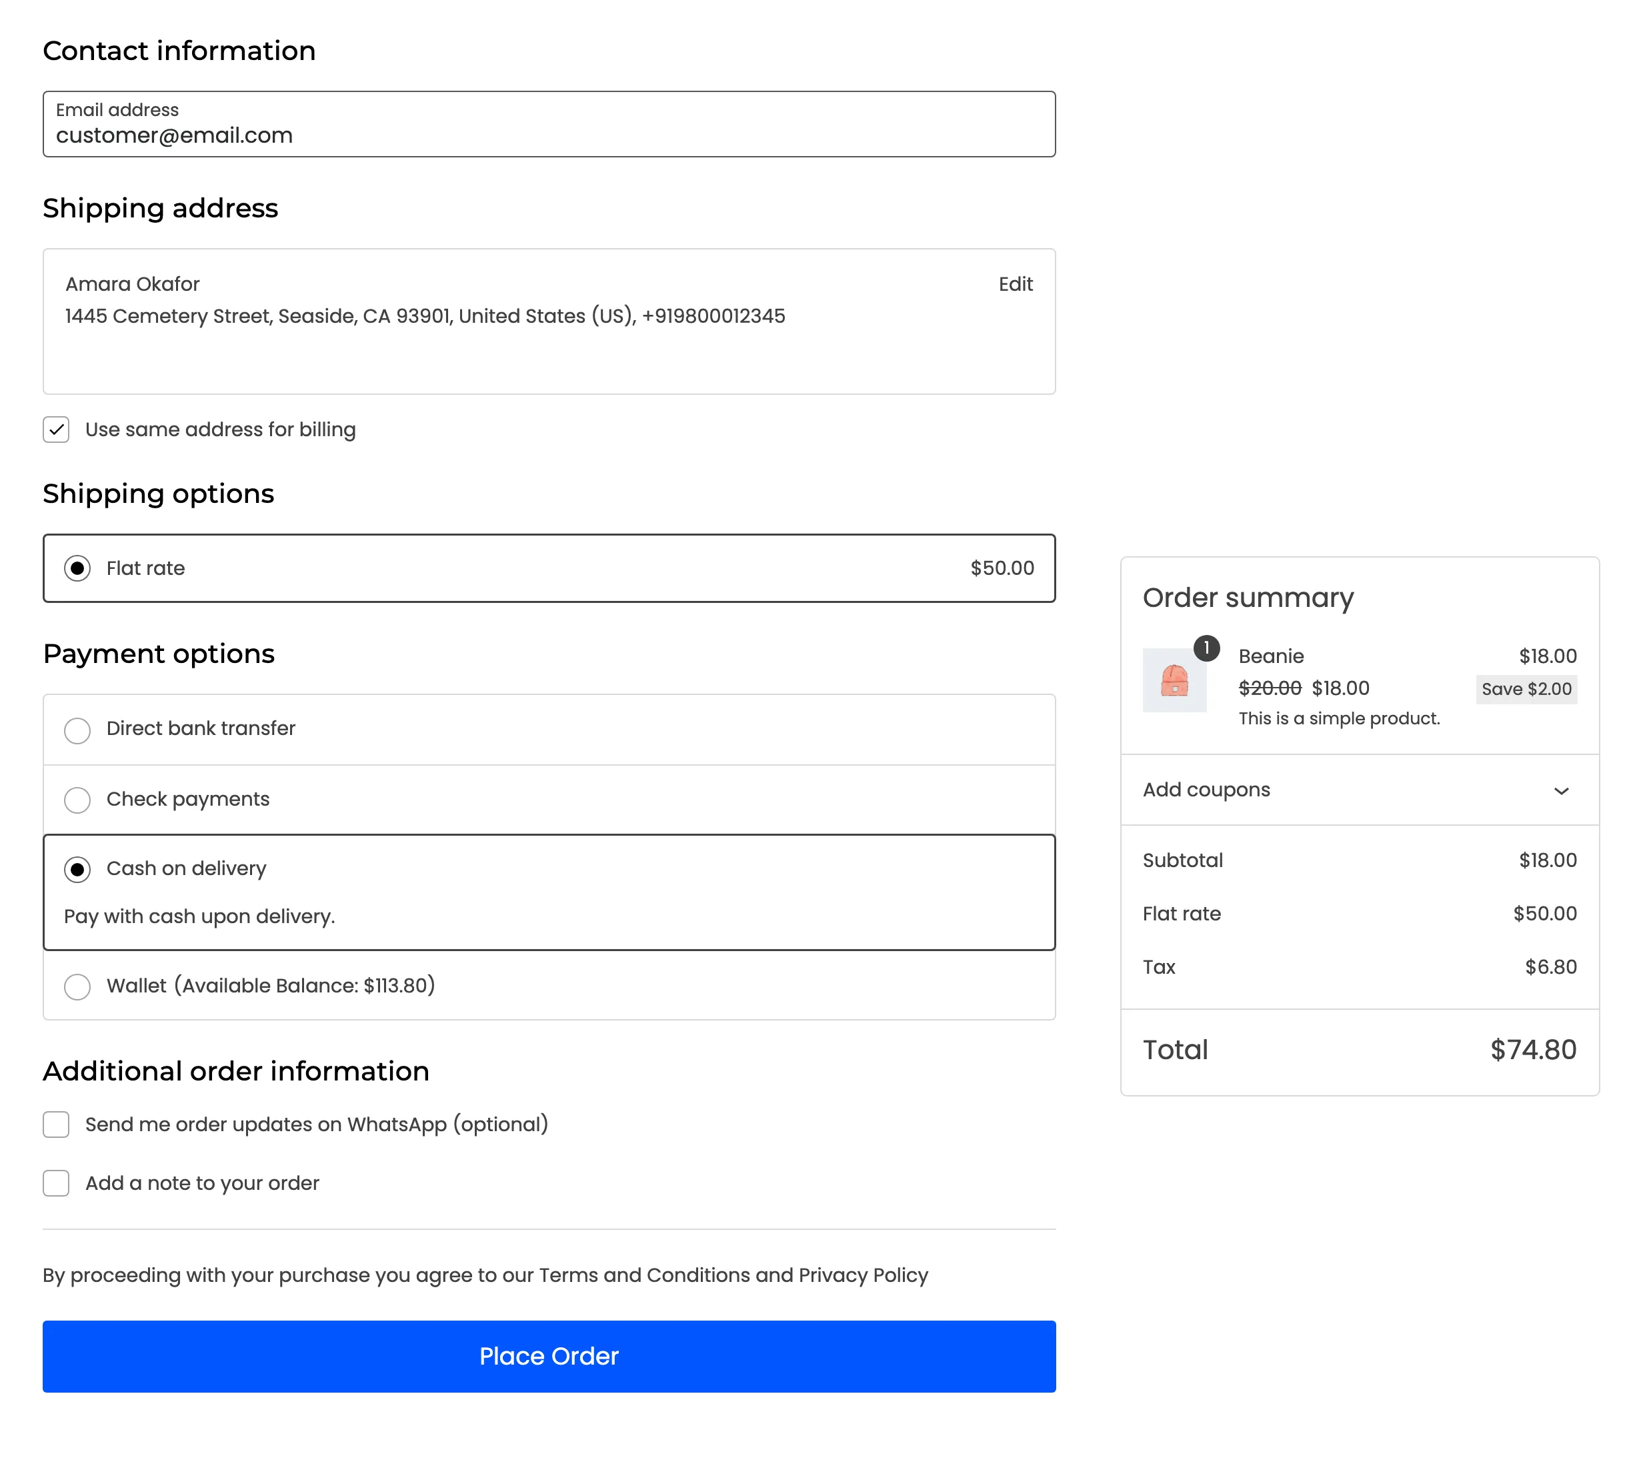
Task: Click the Beanie product name
Action: click(1271, 656)
